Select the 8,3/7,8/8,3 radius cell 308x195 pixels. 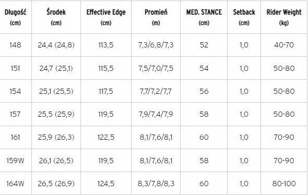click(156, 184)
